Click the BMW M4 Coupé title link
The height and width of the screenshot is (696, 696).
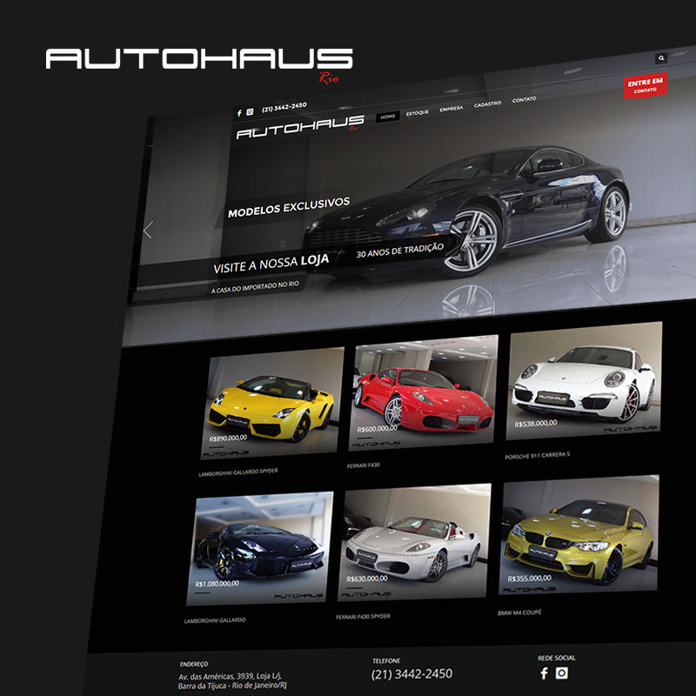(x=519, y=612)
